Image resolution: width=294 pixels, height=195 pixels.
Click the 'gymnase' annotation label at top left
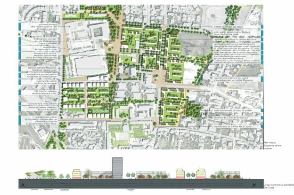pos(44,27)
